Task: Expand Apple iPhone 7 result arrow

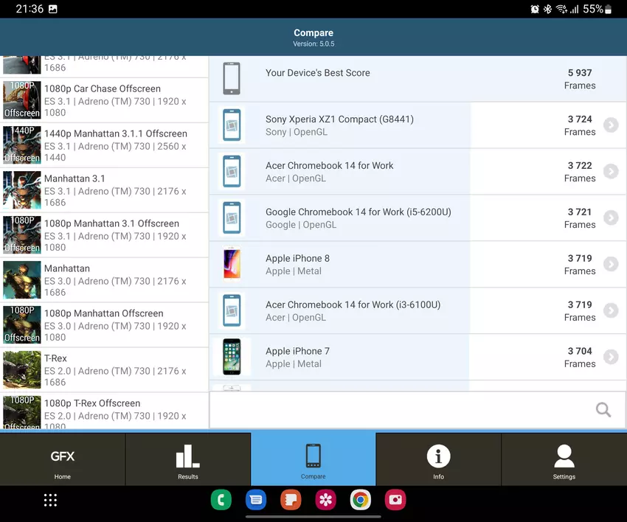Action: tap(610, 358)
